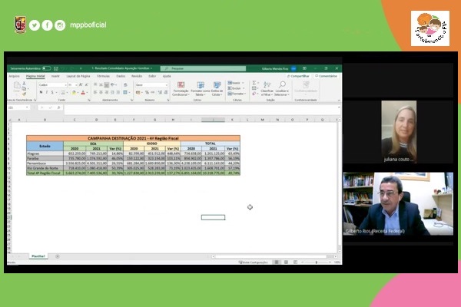The height and width of the screenshot is (307, 461).
Task: Click the Pesquisar search box
Action: click(203, 68)
